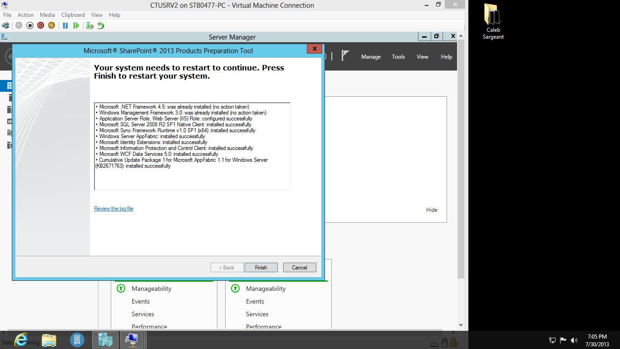Click the network icon in system tray
This screenshot has width=620, height=349.
552,340
